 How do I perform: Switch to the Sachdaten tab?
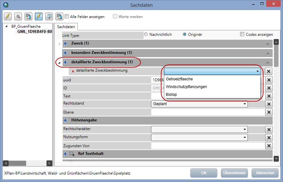point(66,27)
